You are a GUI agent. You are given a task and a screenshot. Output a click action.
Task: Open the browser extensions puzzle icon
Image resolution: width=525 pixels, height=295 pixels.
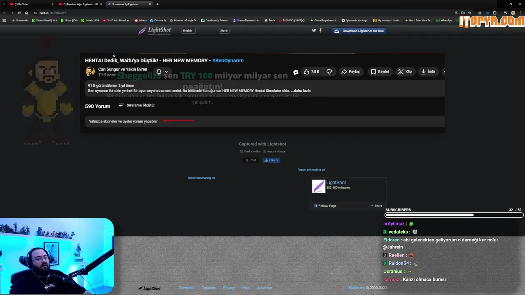(x=495, y=13)
